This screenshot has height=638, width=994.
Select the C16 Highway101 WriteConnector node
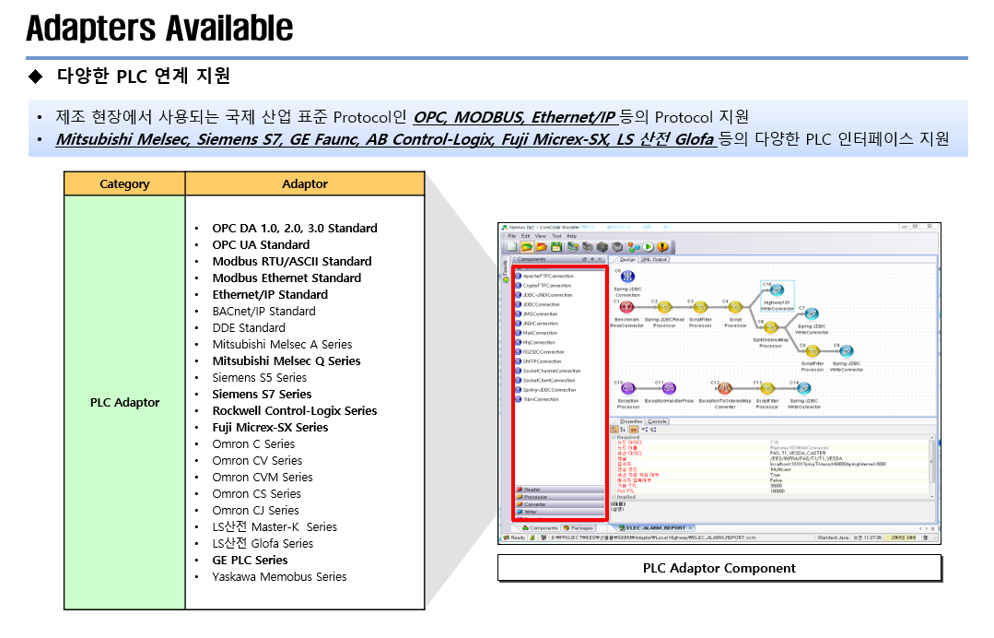coord(777,290)
